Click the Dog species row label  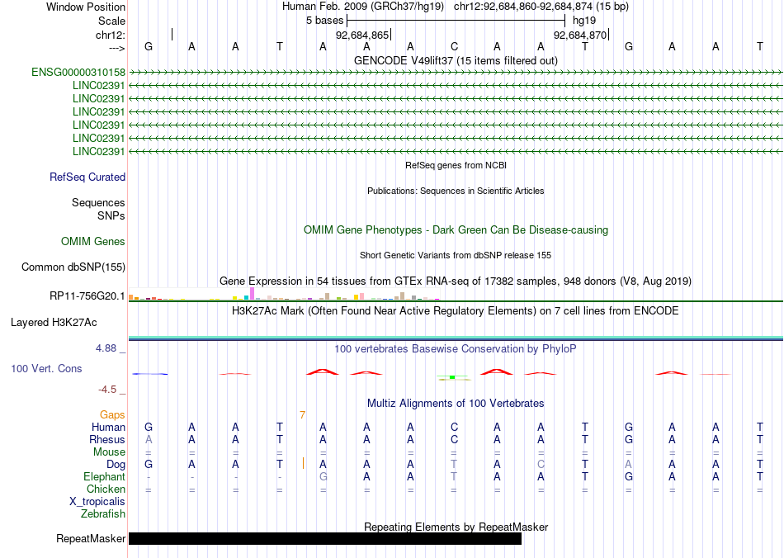tap(116, 465)
